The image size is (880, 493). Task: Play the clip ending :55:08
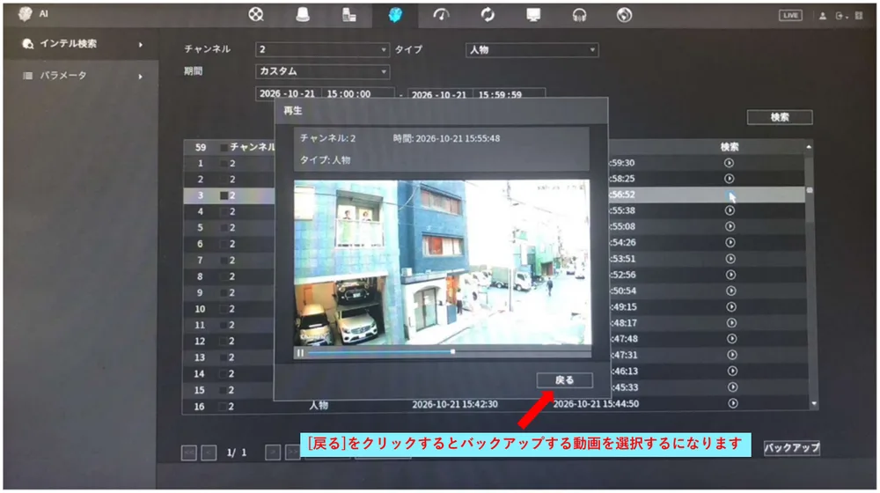click(730, 226)
